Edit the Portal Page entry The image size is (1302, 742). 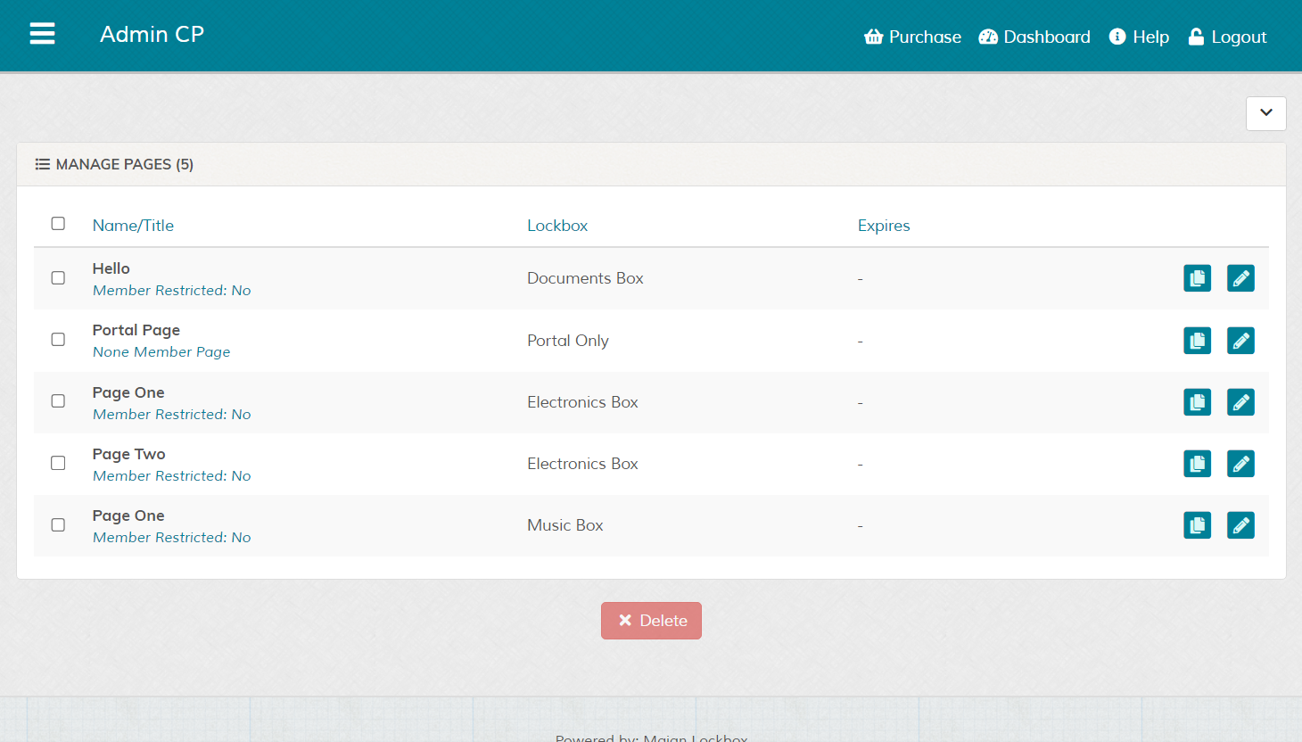click(1240, 341)
